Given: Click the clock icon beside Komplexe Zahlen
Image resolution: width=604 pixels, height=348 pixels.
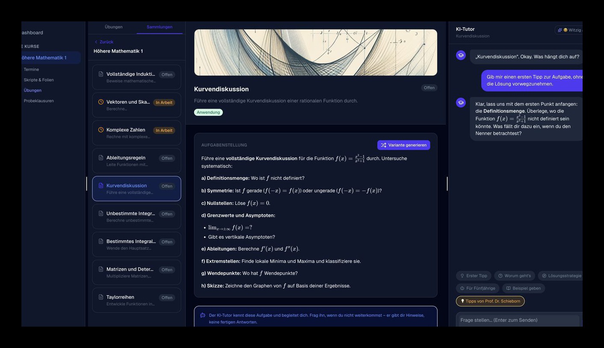Looking at the screenshot, I should 101,130.
